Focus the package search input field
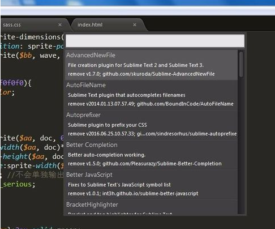Image resolution: width=275 pixels, height=229 pixels. (x=155, y=41)
